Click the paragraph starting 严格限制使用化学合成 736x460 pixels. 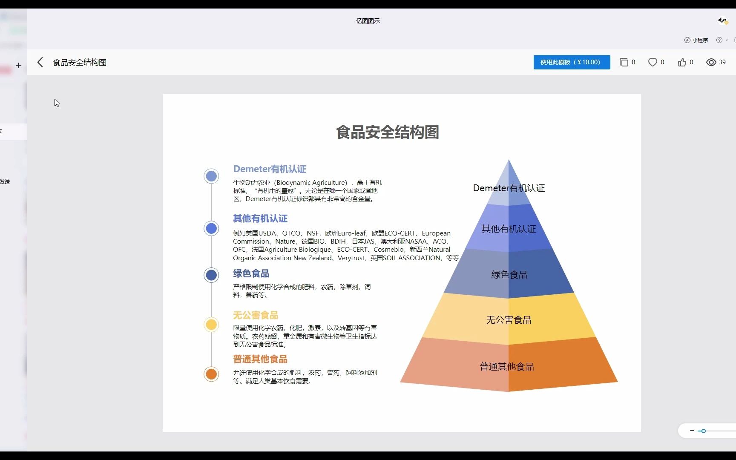302,291
